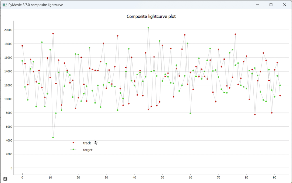This screenshot has height=183, width=292.
Task: Click the '50' x-axis tick label
Action: pyautogui.click(x=162, y=177)
